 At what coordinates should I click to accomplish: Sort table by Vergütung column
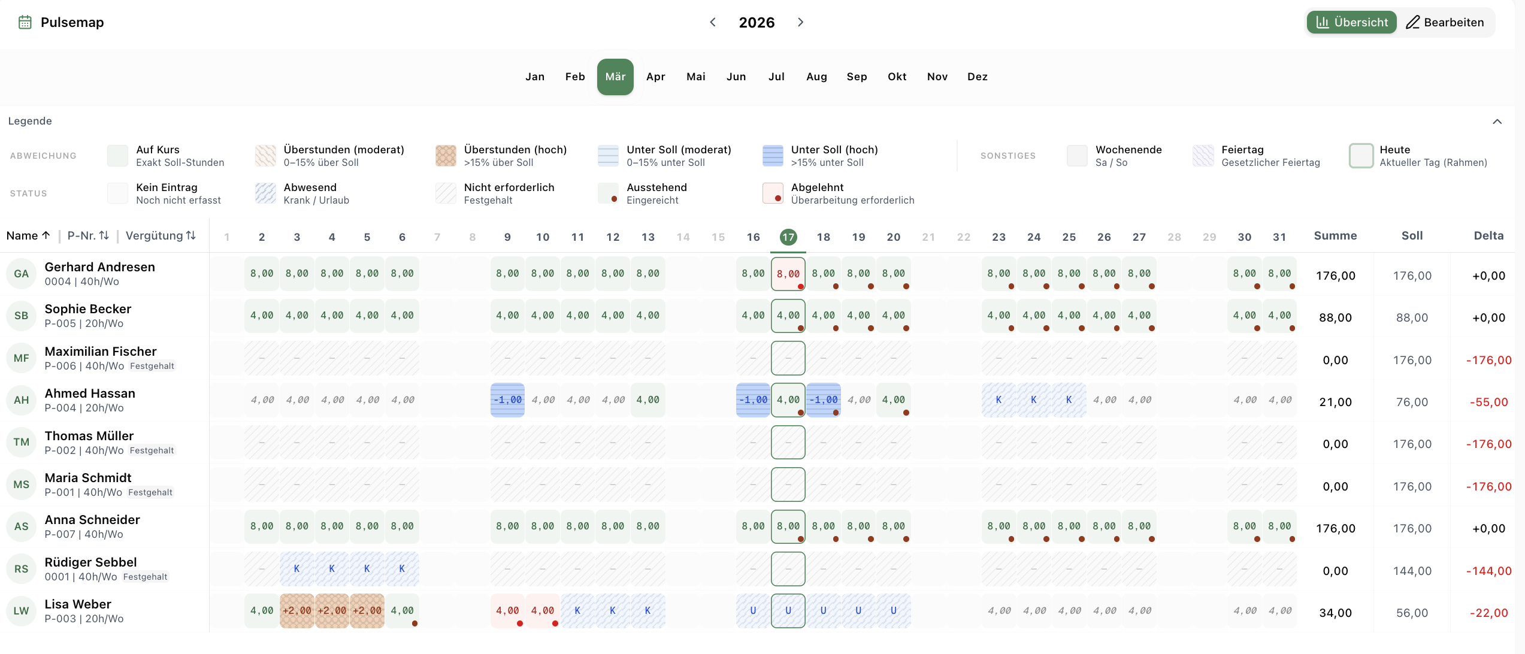click(161, 236)
